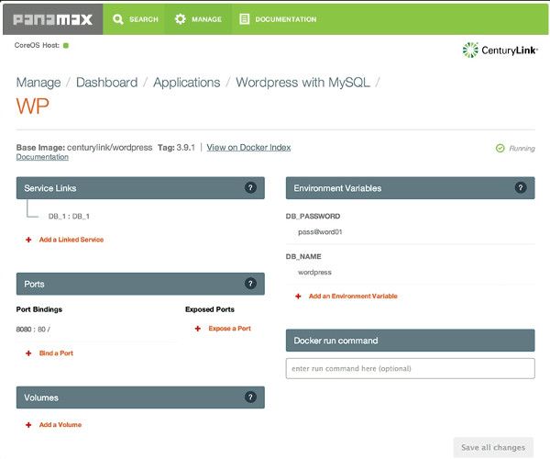
Task: Click the Exposed Ports heading
Action: [x=210, y=309]
